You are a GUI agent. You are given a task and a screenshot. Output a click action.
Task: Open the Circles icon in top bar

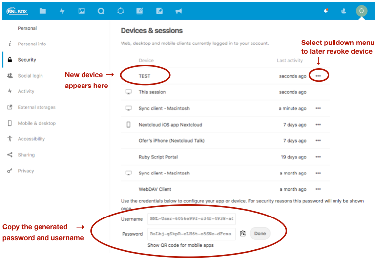pyautogui.click(x=121, y=11)
